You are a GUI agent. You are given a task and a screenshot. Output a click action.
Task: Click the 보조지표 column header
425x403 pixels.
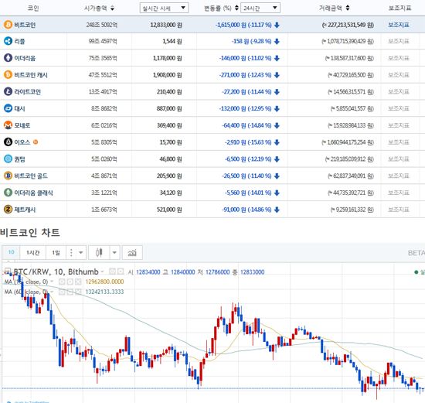click(x=399, y=8)
